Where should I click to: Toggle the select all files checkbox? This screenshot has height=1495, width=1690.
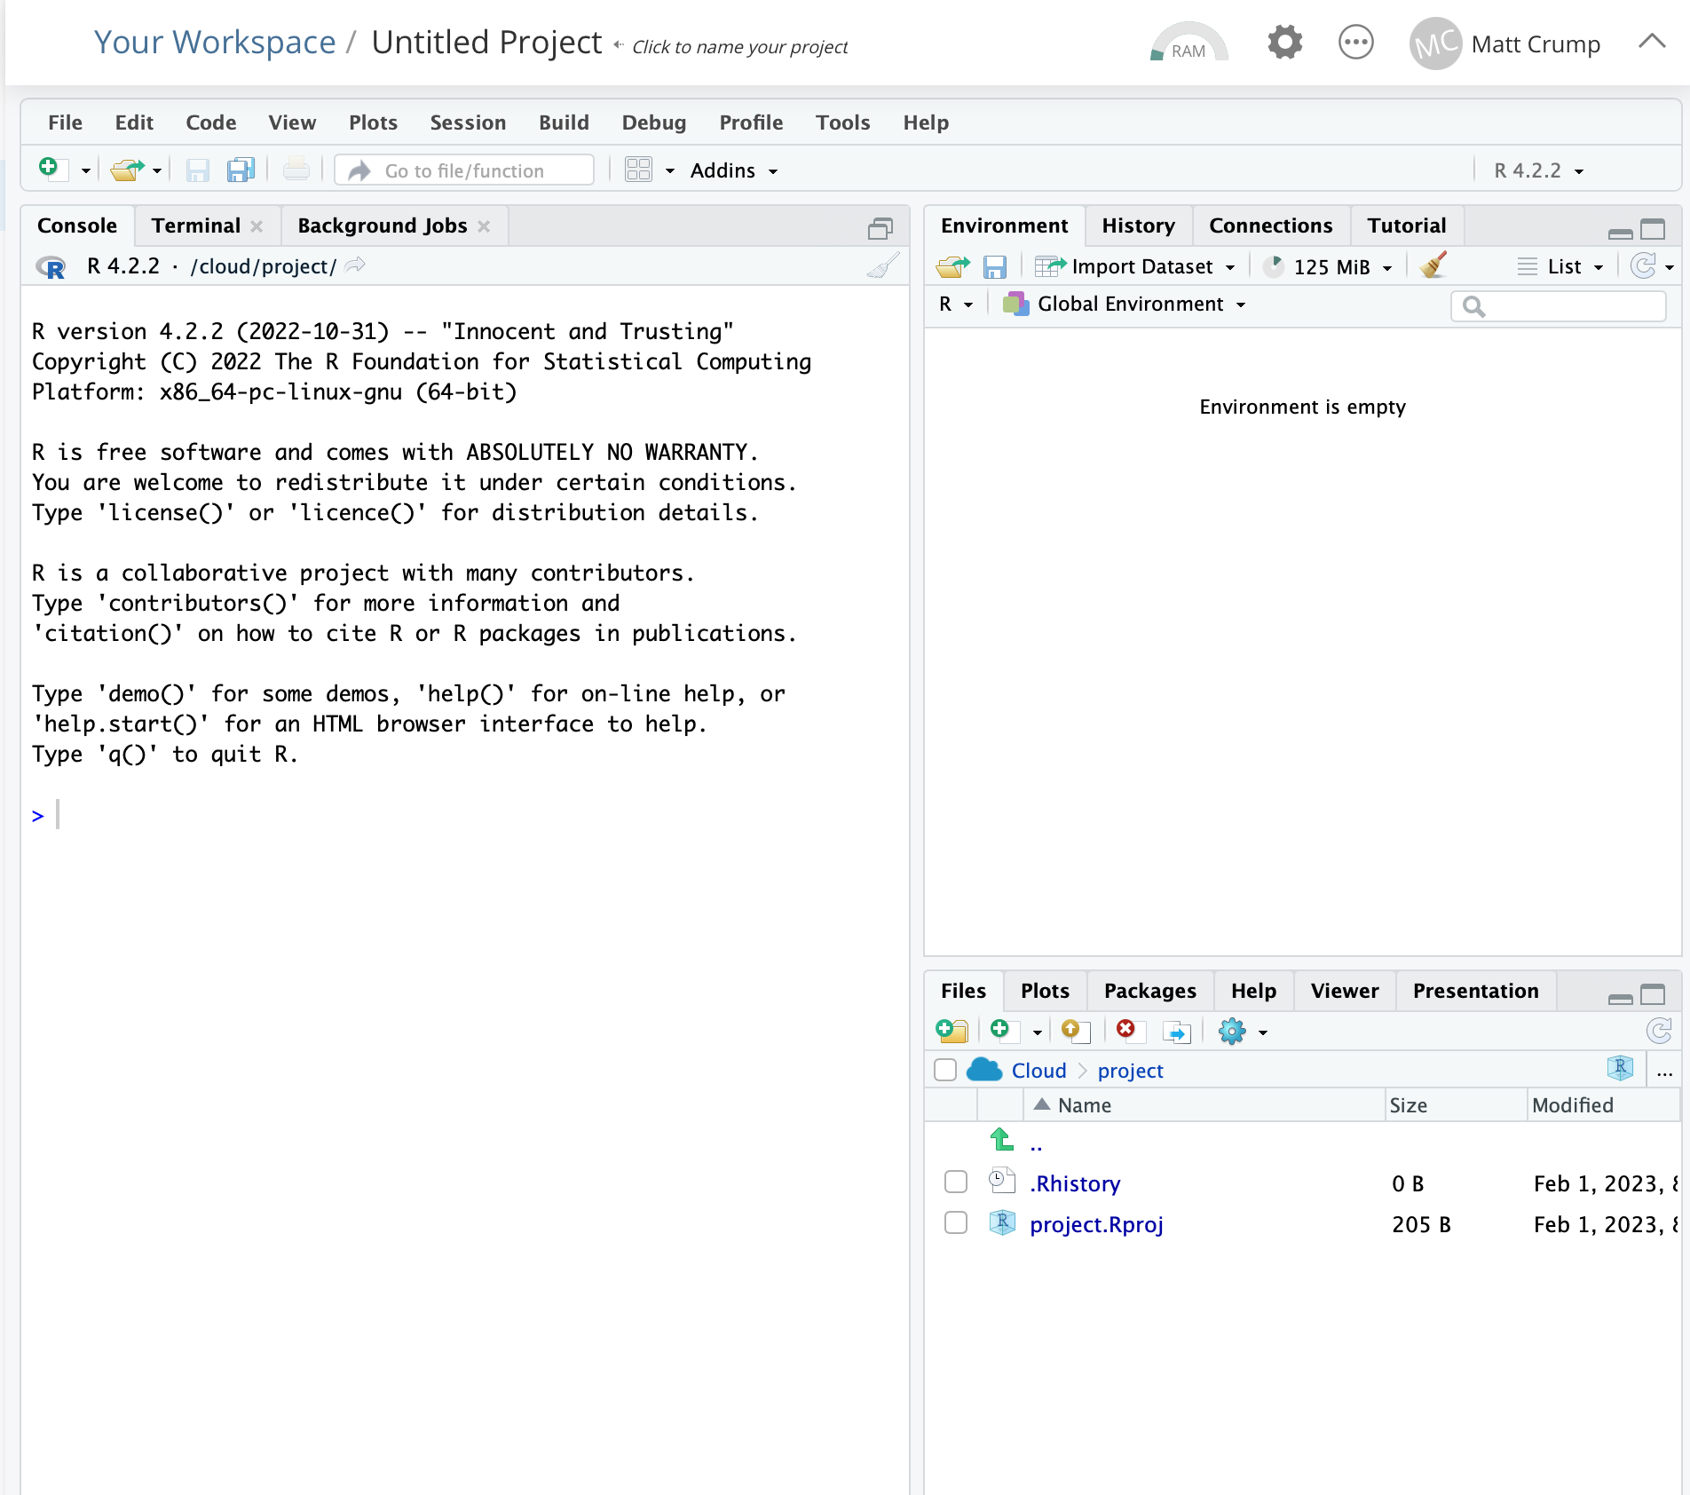[x=945, y=1070]
